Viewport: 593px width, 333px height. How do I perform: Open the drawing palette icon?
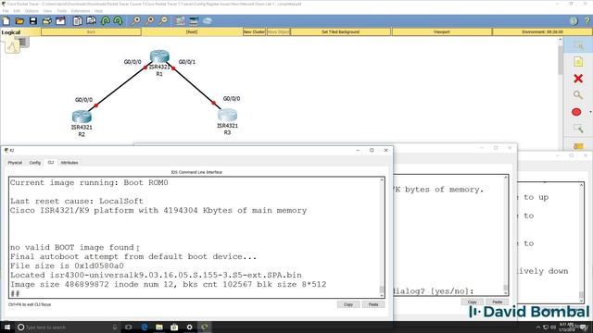point(180,21)
